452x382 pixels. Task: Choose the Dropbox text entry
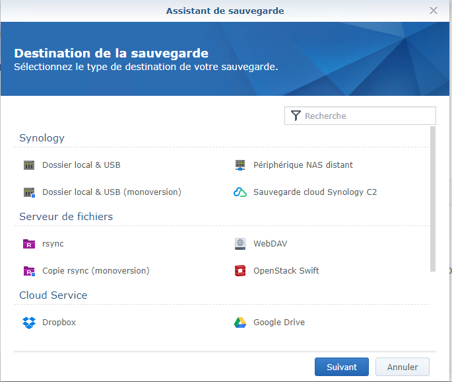click(x=59, y=323)
